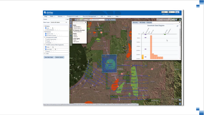
Task: Click the Restore Options button
Action: point(59,57)
